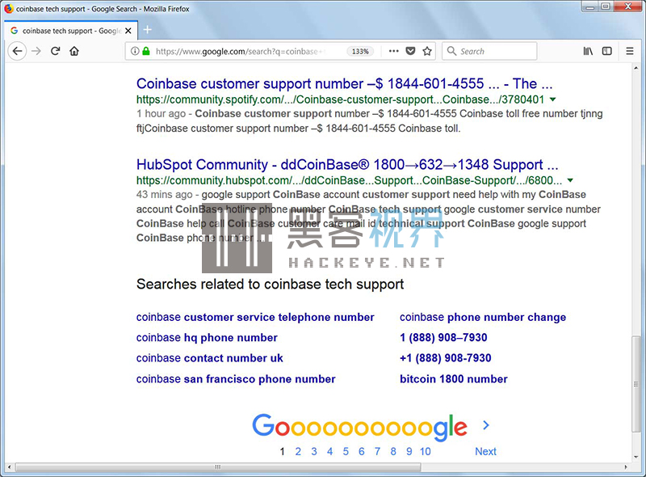Viewport: 646px width, 477px height.
Task: Open the Firefox hamburger menu
Action: click(630, 51)
